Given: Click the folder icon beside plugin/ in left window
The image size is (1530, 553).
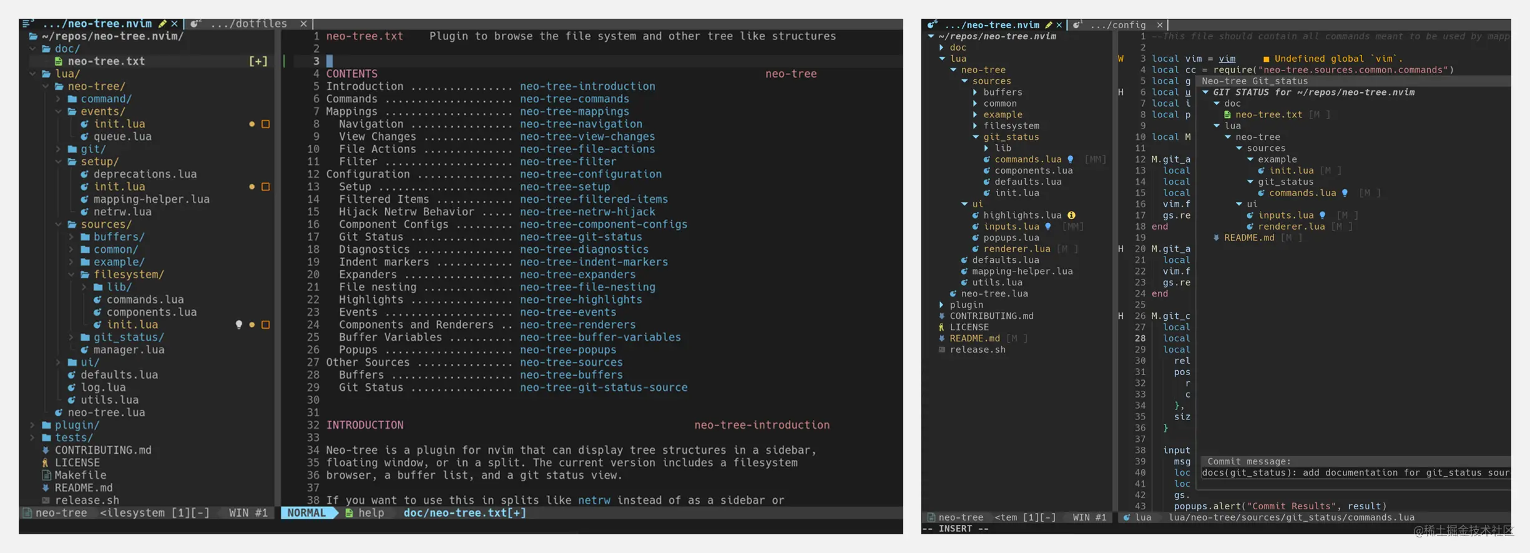Looking at the screenshot, I should click(46, 425).
